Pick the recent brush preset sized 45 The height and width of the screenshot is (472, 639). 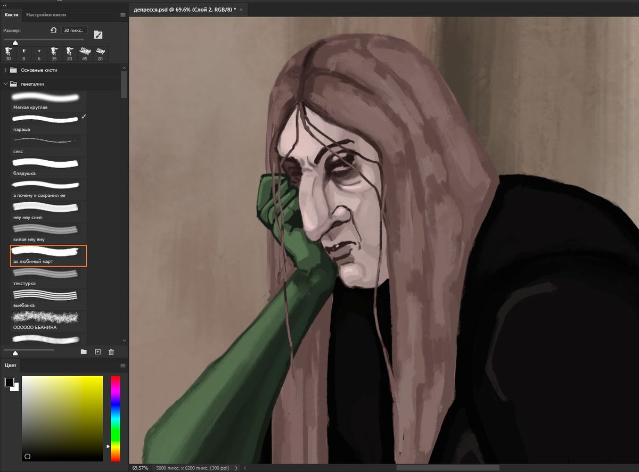pyautogui.click(x=85, y=54)
